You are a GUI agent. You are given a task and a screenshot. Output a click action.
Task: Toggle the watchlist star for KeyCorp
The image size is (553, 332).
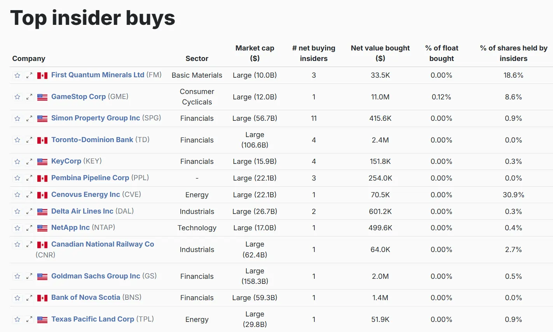[x=17, y=162]
